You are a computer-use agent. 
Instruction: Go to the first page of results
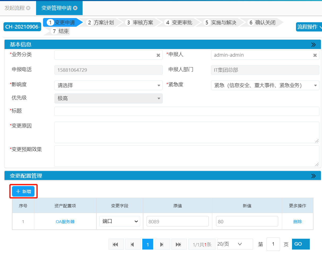click(x=116, y=244)
